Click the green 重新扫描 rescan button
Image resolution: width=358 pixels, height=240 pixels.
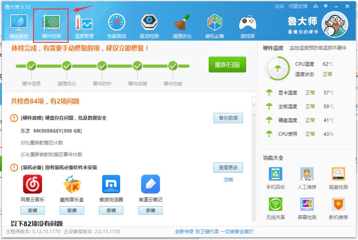pyautogui.click(x=227, y=65)
